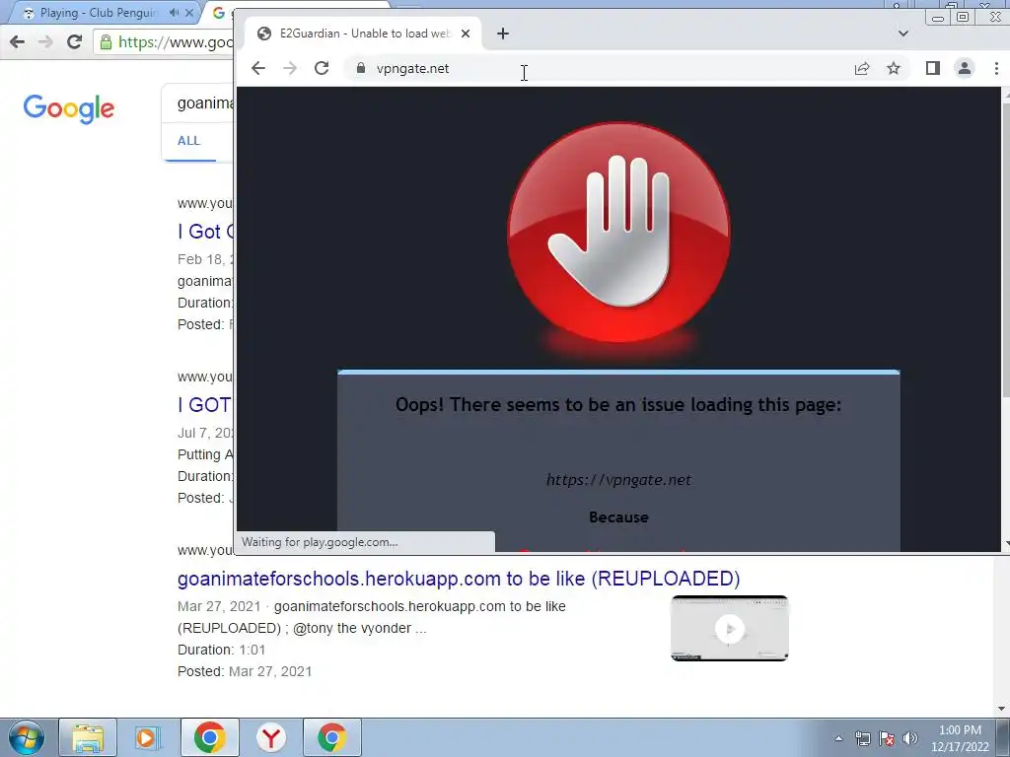Viewport: 1010px width, 757px height.
Task: Click the lock icon beside vpngate.net
Action: [361, 68]
